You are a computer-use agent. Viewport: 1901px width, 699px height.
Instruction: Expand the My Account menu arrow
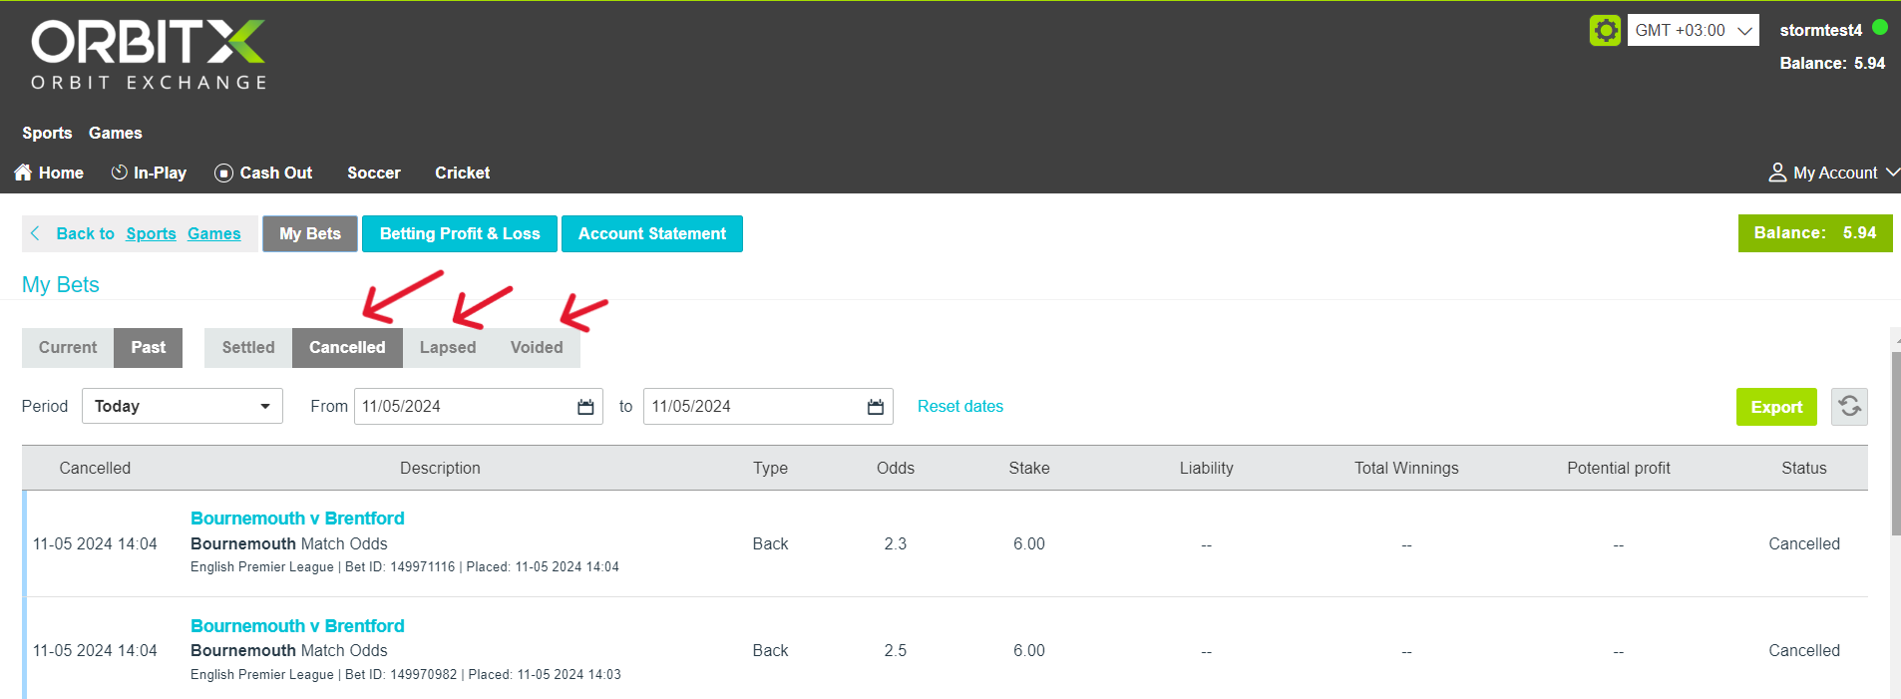[1893, 173]
